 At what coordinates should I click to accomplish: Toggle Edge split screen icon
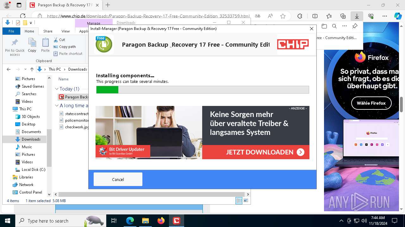tap(315, 16)
